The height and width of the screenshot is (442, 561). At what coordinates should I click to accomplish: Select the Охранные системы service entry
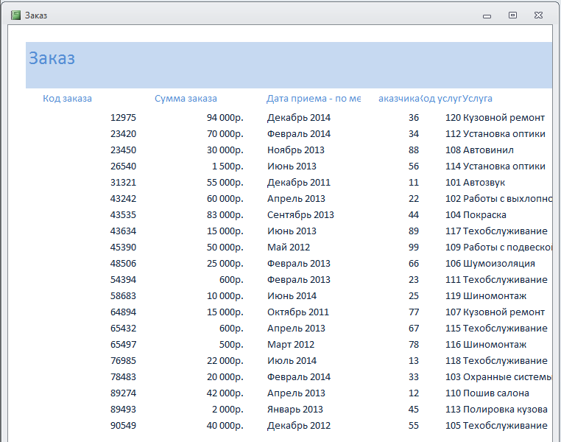pyautogui.click(x=508, y=377)
